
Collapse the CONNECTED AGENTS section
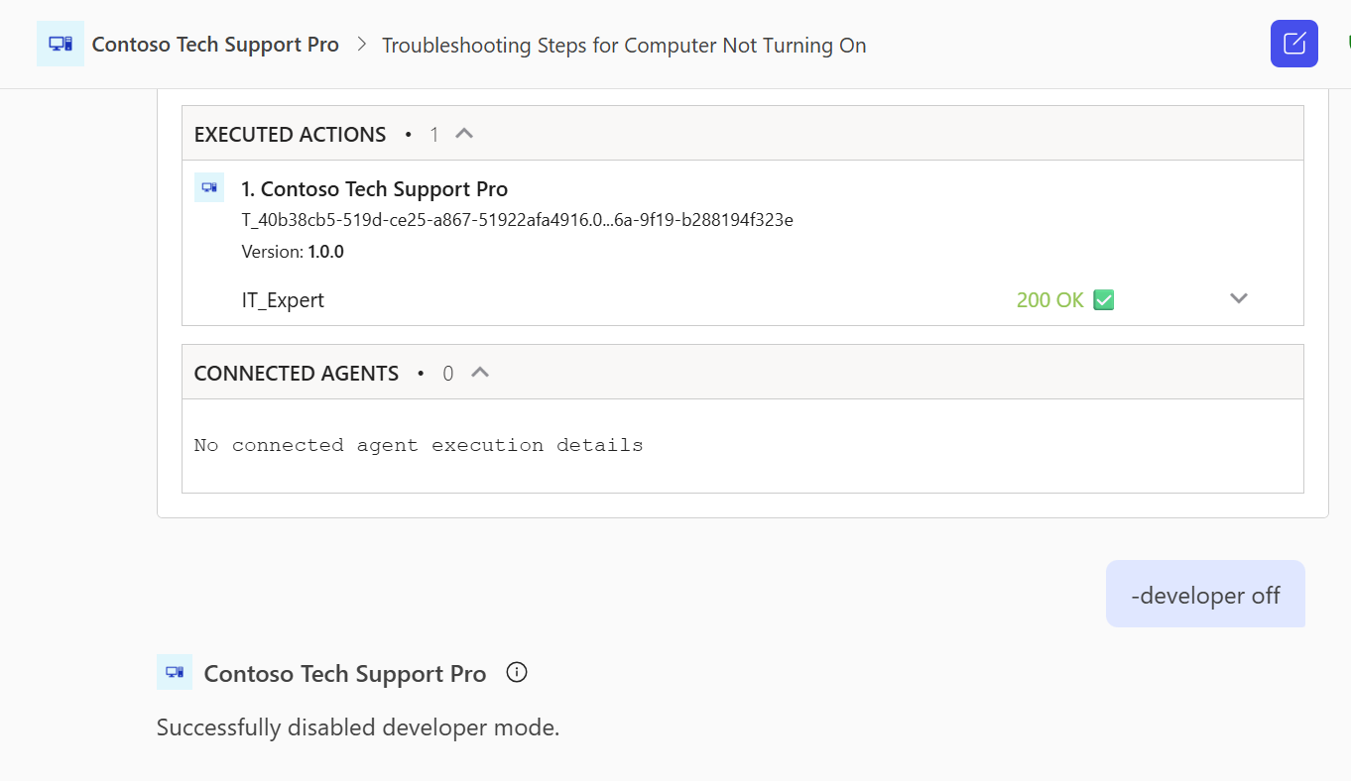coord(480,373)
